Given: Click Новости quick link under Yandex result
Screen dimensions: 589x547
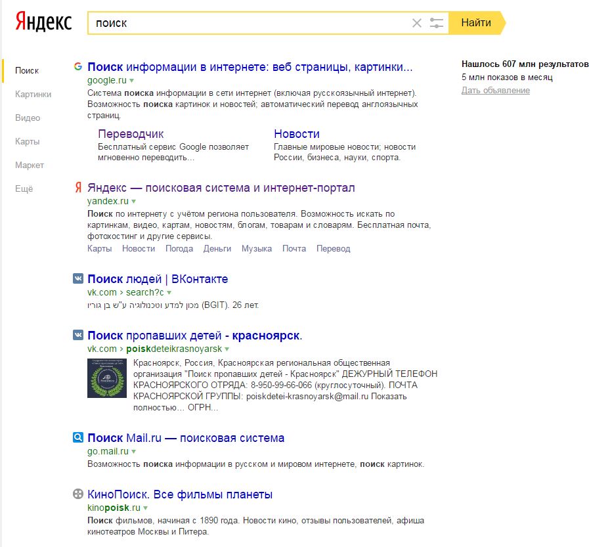Looking at the screenshot, I should pyautogui.click(x=139, y=249).
